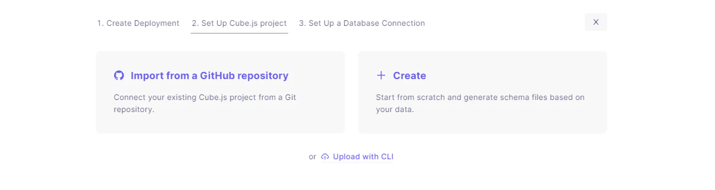Open Import from a GitHub repository heading
This screenshot has height=190, width=715.
click(210, 76)
